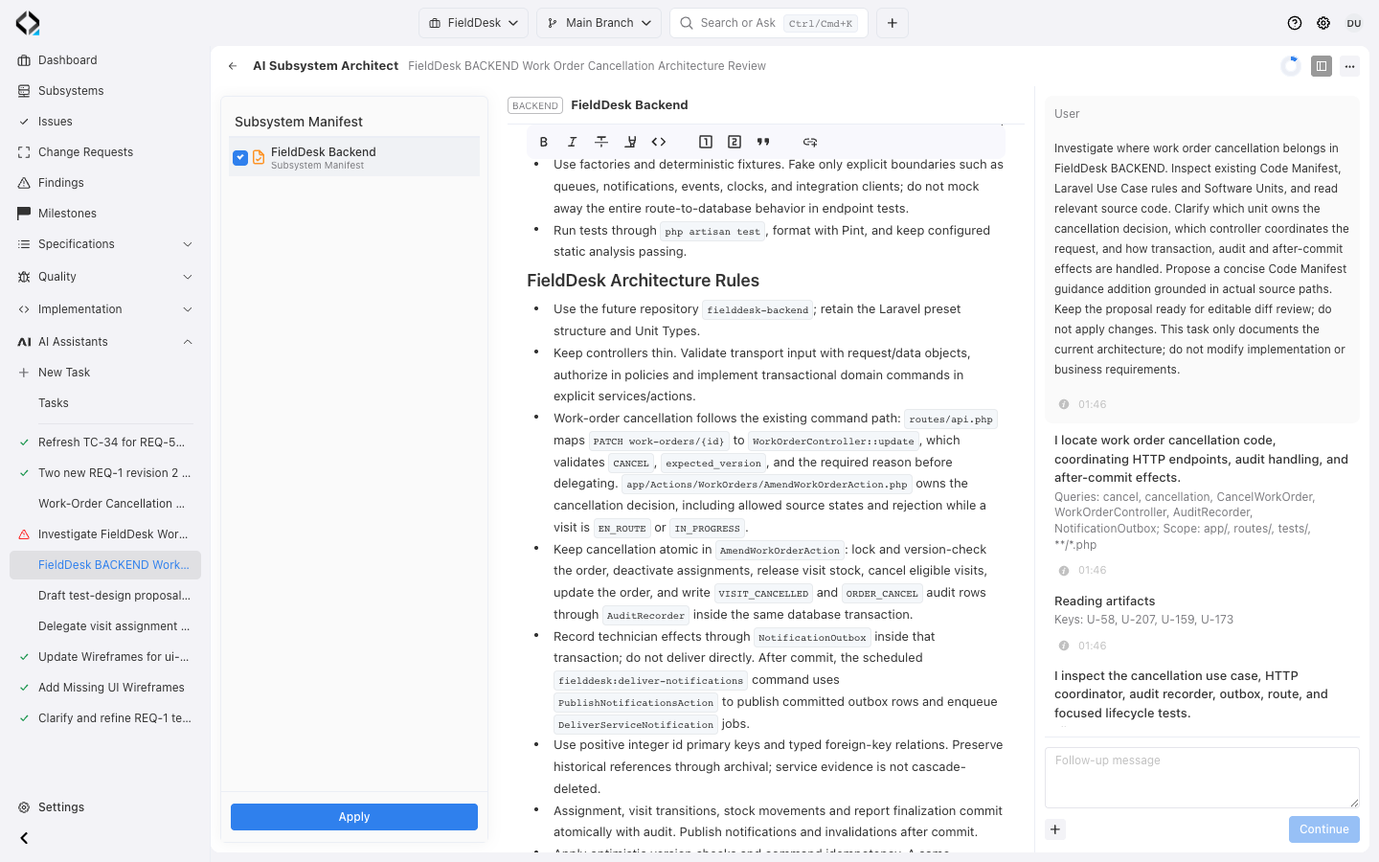
Task: Toggle italic formatting in editor toolbar
Action: [x=572, y=142]
